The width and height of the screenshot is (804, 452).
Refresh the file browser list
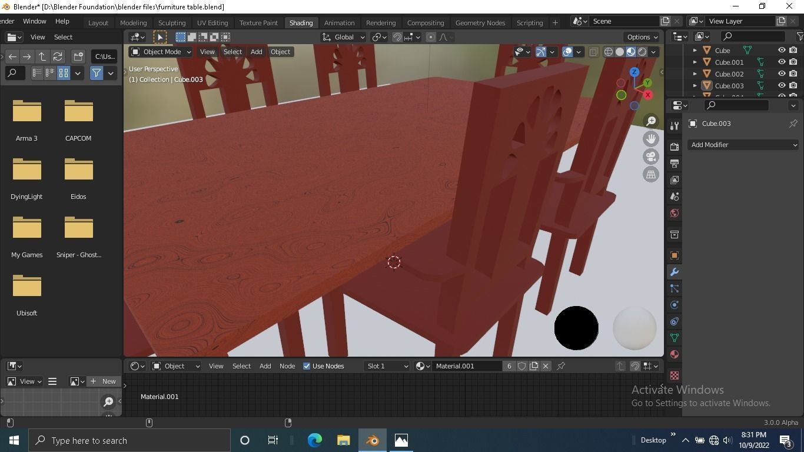coord(58,56)
